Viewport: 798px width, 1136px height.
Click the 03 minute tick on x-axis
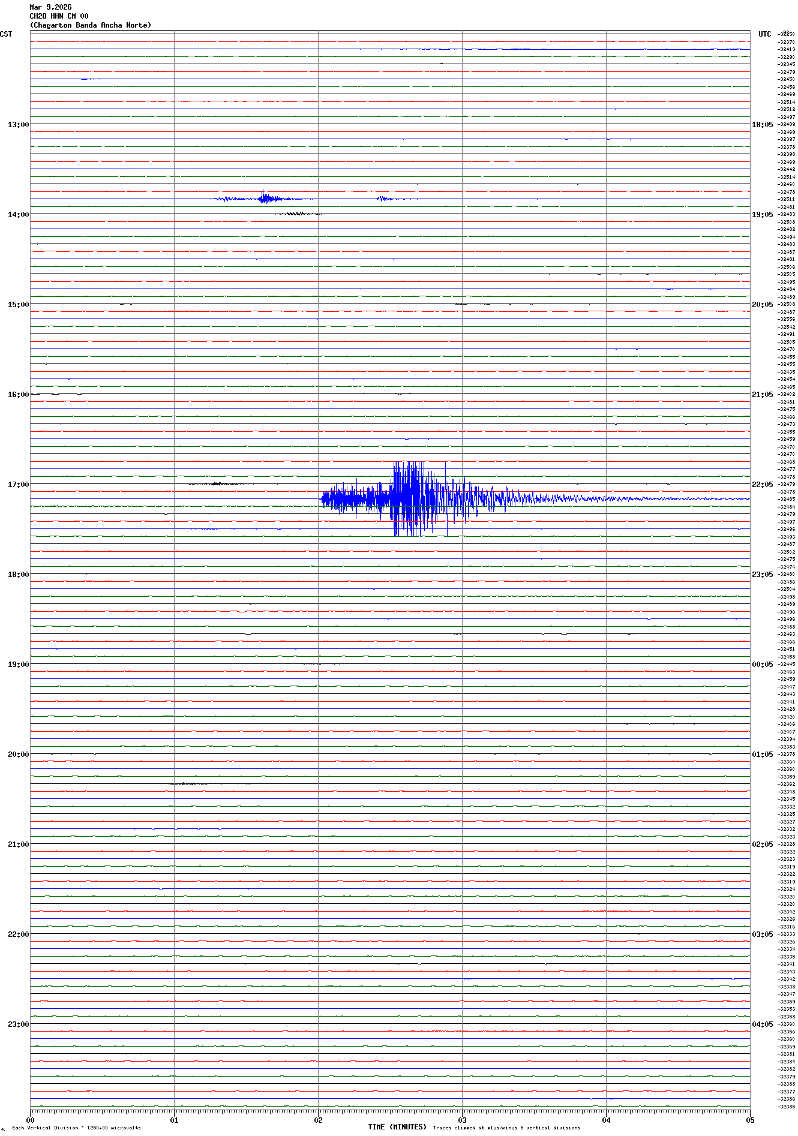(462, 1120)
